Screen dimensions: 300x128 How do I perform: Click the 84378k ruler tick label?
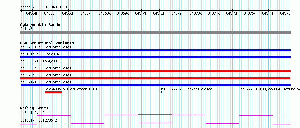point(286,13)
